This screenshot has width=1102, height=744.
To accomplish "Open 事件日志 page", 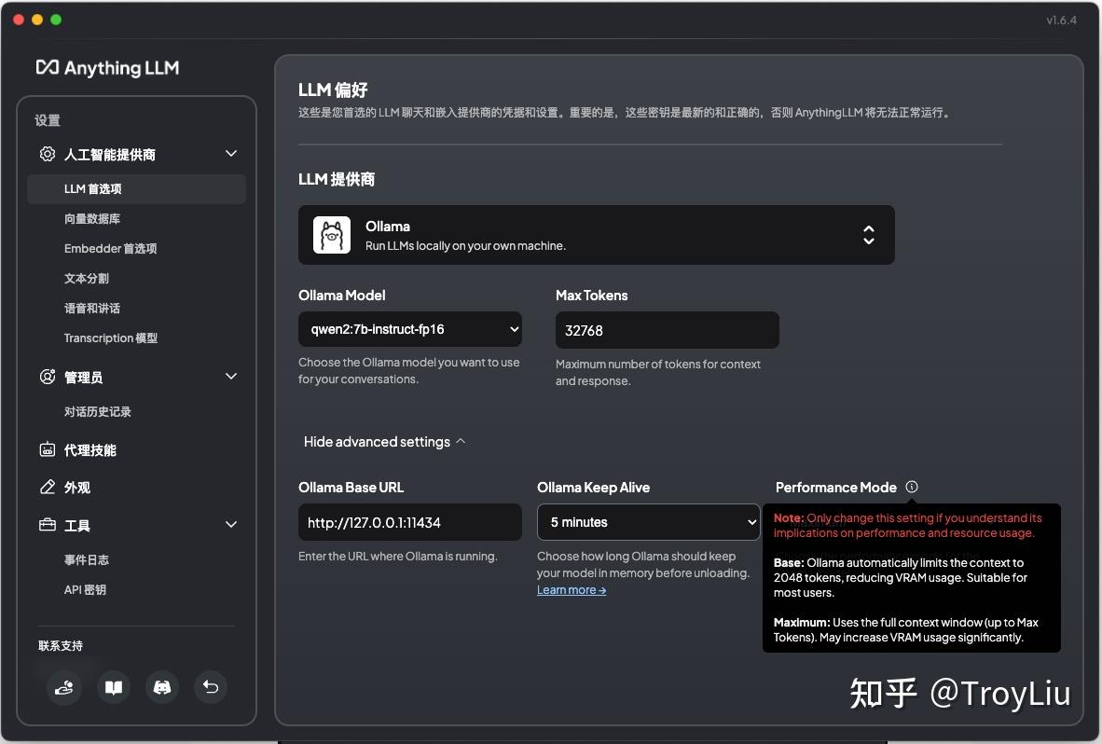I will tap(87, 560).
